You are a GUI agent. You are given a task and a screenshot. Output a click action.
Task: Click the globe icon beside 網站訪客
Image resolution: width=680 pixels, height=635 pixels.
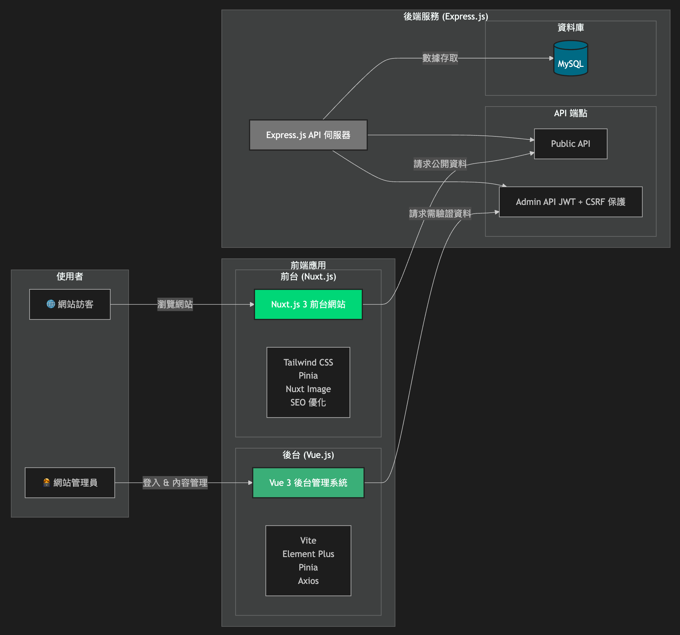coord(51,304)
